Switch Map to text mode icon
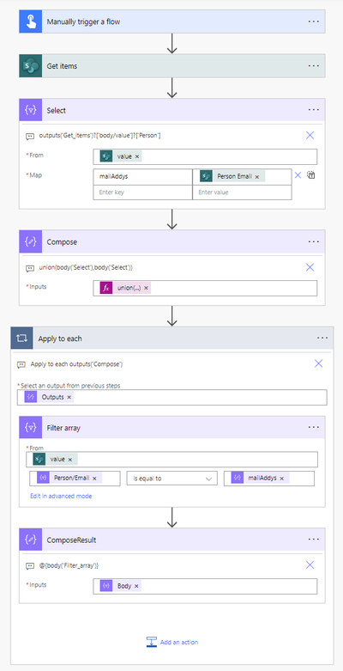This screenshot has height=671, width=343. click(311, 175)
